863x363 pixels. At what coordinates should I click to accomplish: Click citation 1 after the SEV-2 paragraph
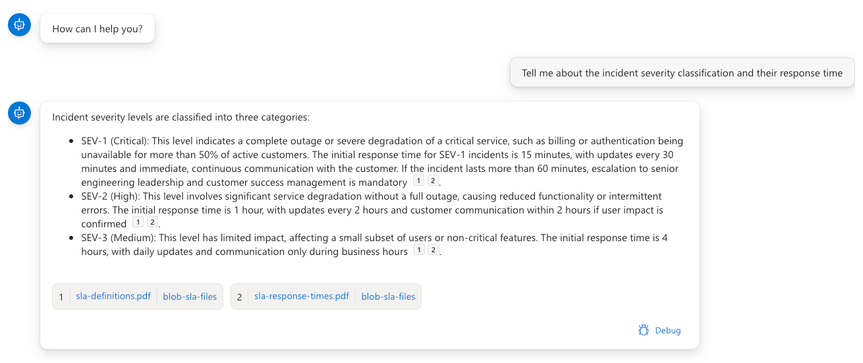click(x=138, y=223)
